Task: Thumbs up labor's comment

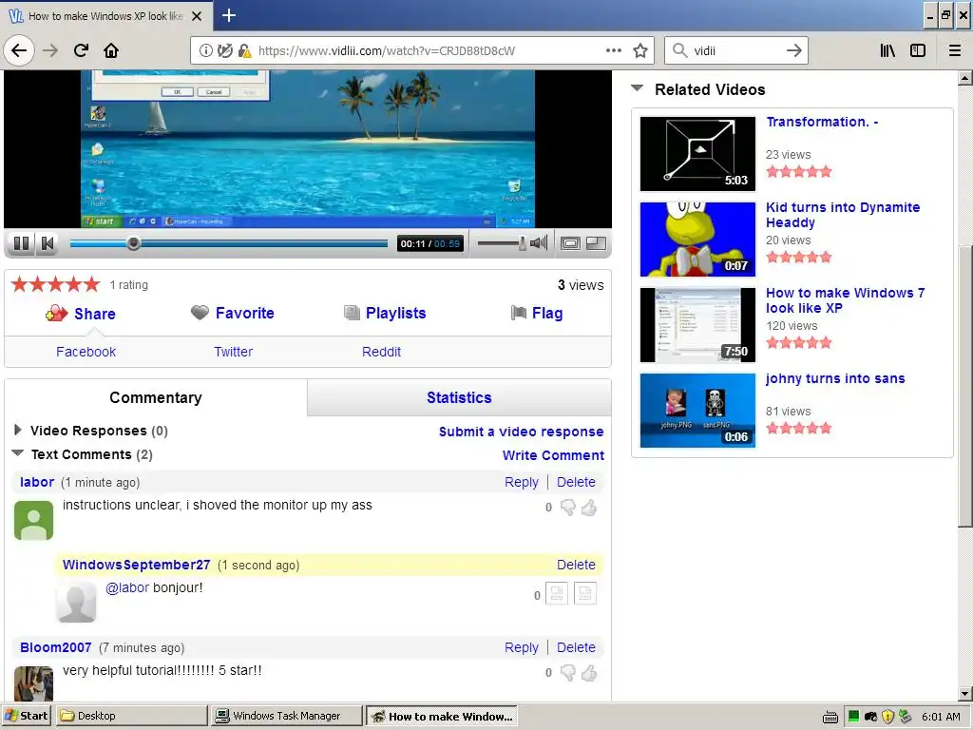Action: (589, 508)
